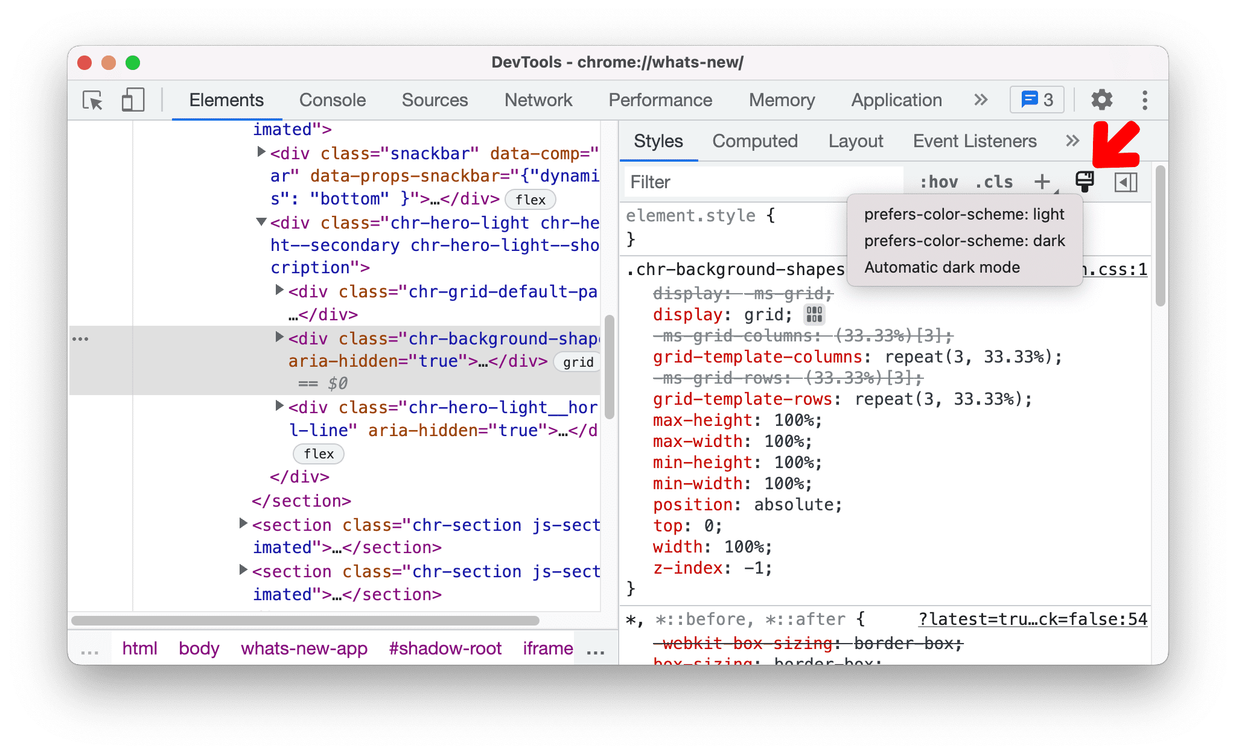Click the three-dot more options icon

click(x=1144, y=100)
